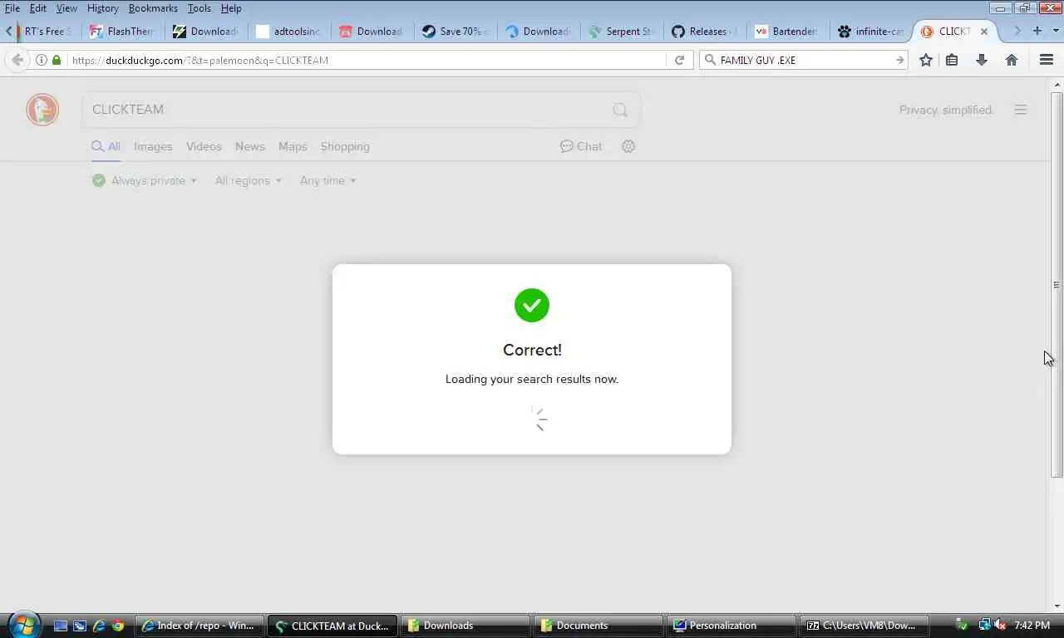Open the downloads arrow panel
Screen dimensions: 1064x638
click(982, 60)
